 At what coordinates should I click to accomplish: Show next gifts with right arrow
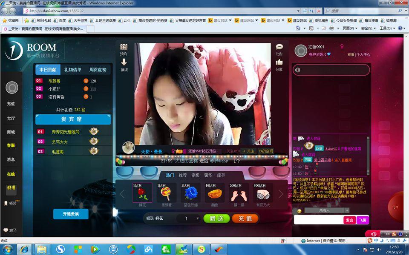point(281,194)
